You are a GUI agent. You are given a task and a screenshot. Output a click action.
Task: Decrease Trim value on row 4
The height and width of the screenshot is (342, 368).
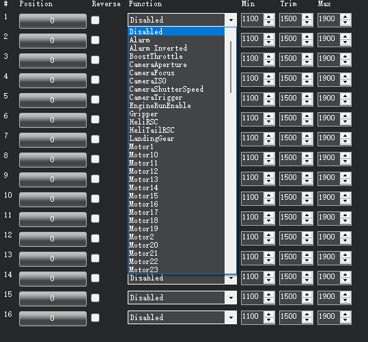(x=307, y=82)
